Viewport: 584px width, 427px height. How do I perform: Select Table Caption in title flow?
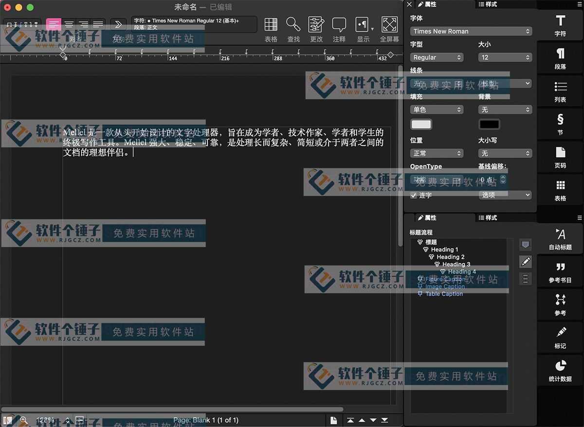click(x=444, y=294)
